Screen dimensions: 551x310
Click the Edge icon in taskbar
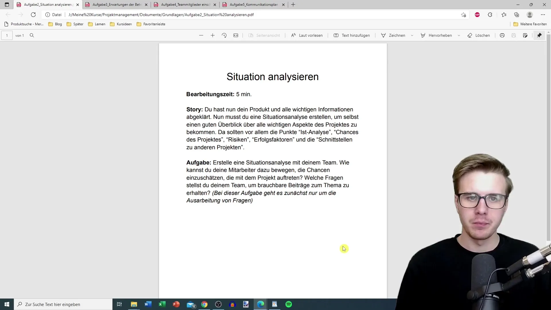[261, 304]
